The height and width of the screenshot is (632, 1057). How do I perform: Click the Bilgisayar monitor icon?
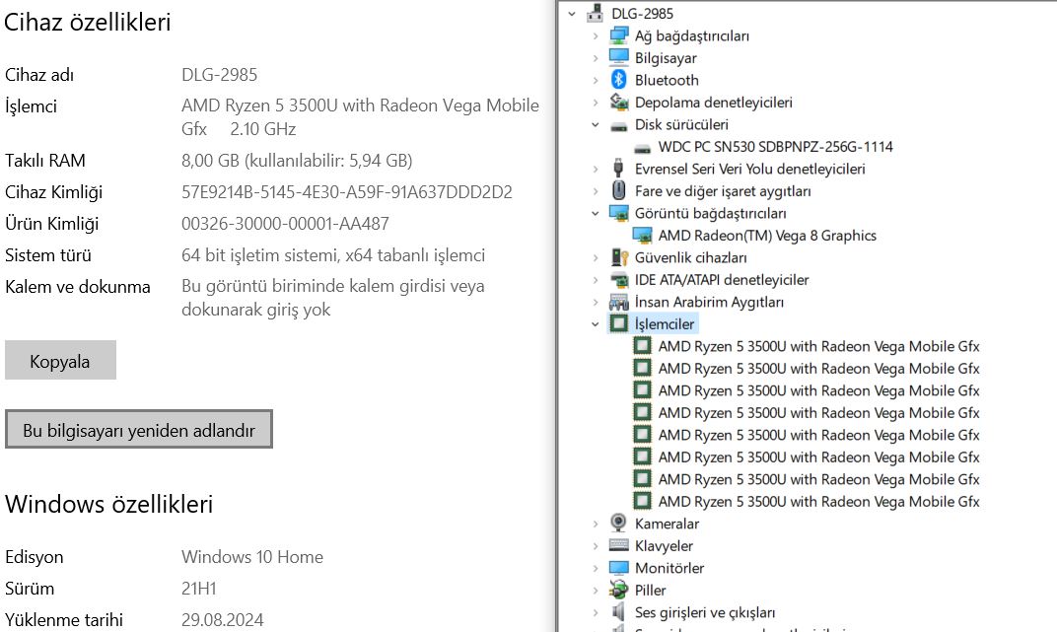(x=619, y=57)
